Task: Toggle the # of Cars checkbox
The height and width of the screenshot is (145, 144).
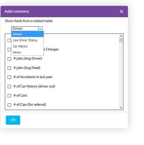Action: click(x=9, y=96)
